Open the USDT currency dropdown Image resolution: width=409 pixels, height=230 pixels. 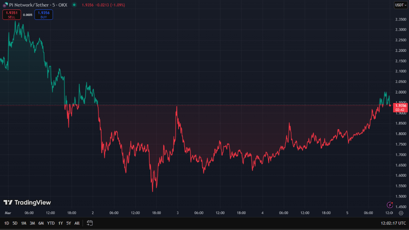pyautogui.click(x=401, y=5)
